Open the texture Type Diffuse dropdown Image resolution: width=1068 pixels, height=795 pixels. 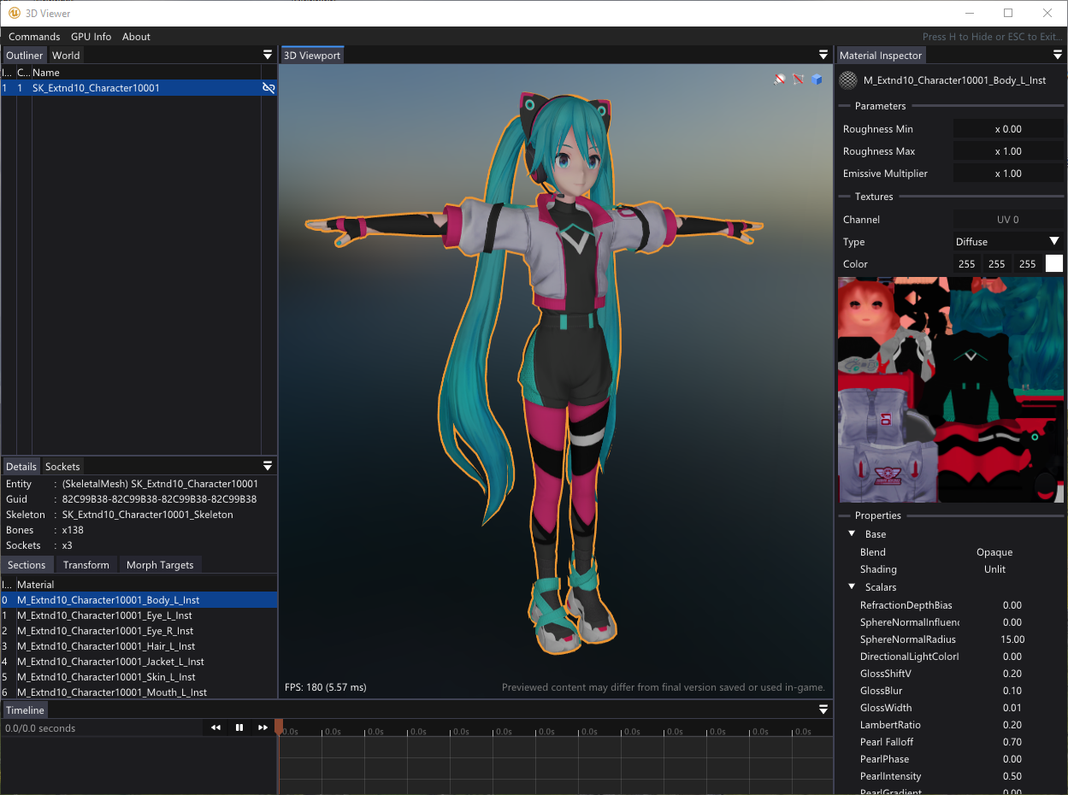click(1008, 242)
